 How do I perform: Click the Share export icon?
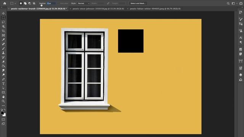tap(241, 3)
